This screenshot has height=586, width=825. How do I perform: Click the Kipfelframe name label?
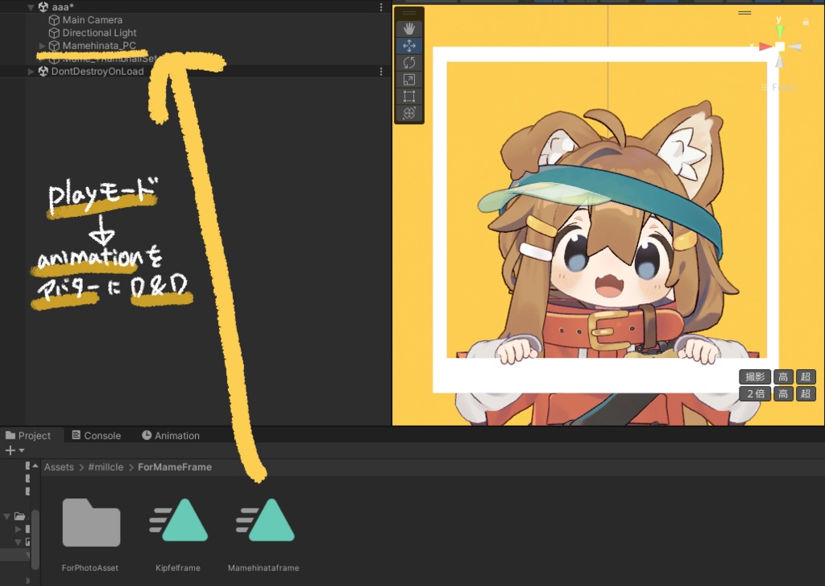[178, 567]
